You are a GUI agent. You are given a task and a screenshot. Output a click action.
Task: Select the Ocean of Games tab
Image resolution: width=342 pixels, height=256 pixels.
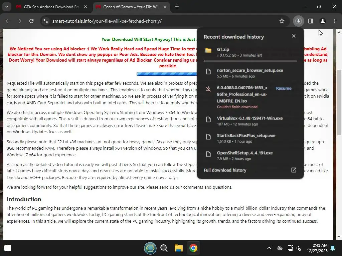[131, 7]
